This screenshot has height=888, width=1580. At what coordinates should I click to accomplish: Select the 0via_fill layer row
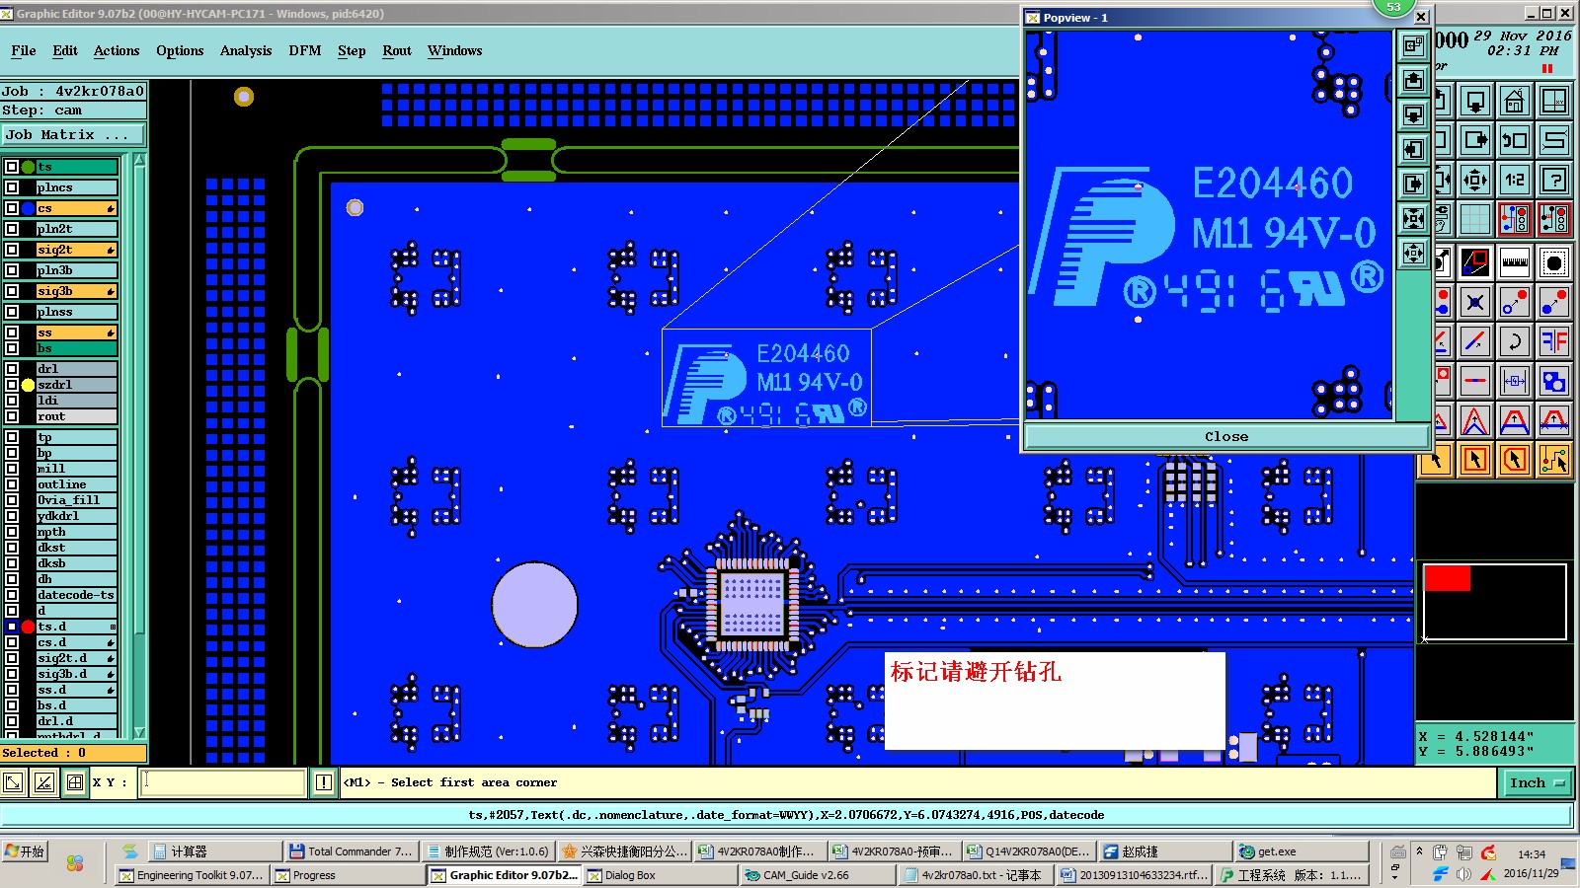click(76, 500)
